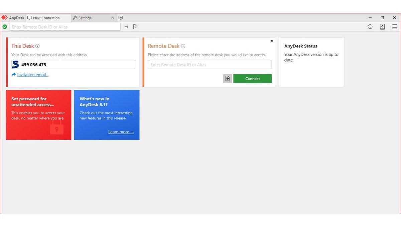This screenshot has height=225, width=401.
Task: Click the Enter Remote Desk ID field
Action: [210, 64]
